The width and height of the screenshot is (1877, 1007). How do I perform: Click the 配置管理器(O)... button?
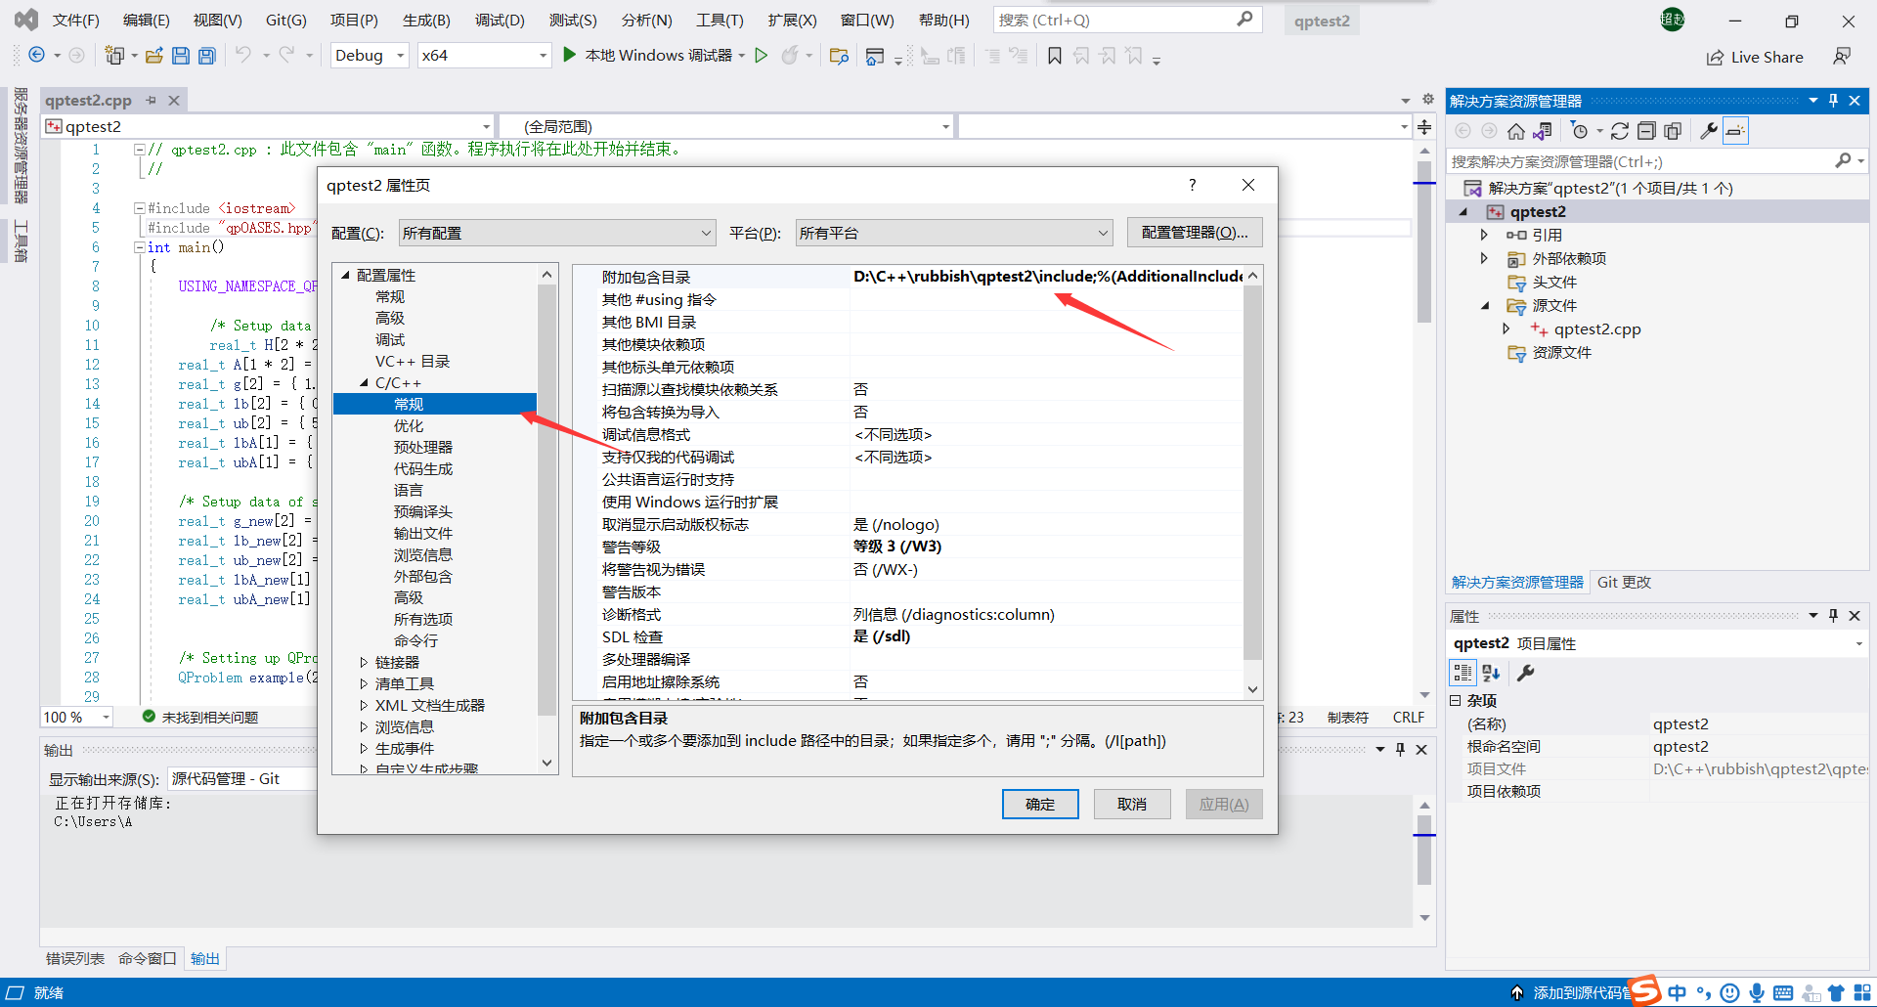tap(1195, 232)
